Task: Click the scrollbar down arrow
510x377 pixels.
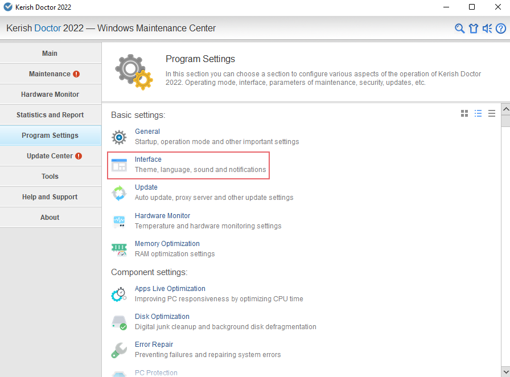Action: [506, 372]
